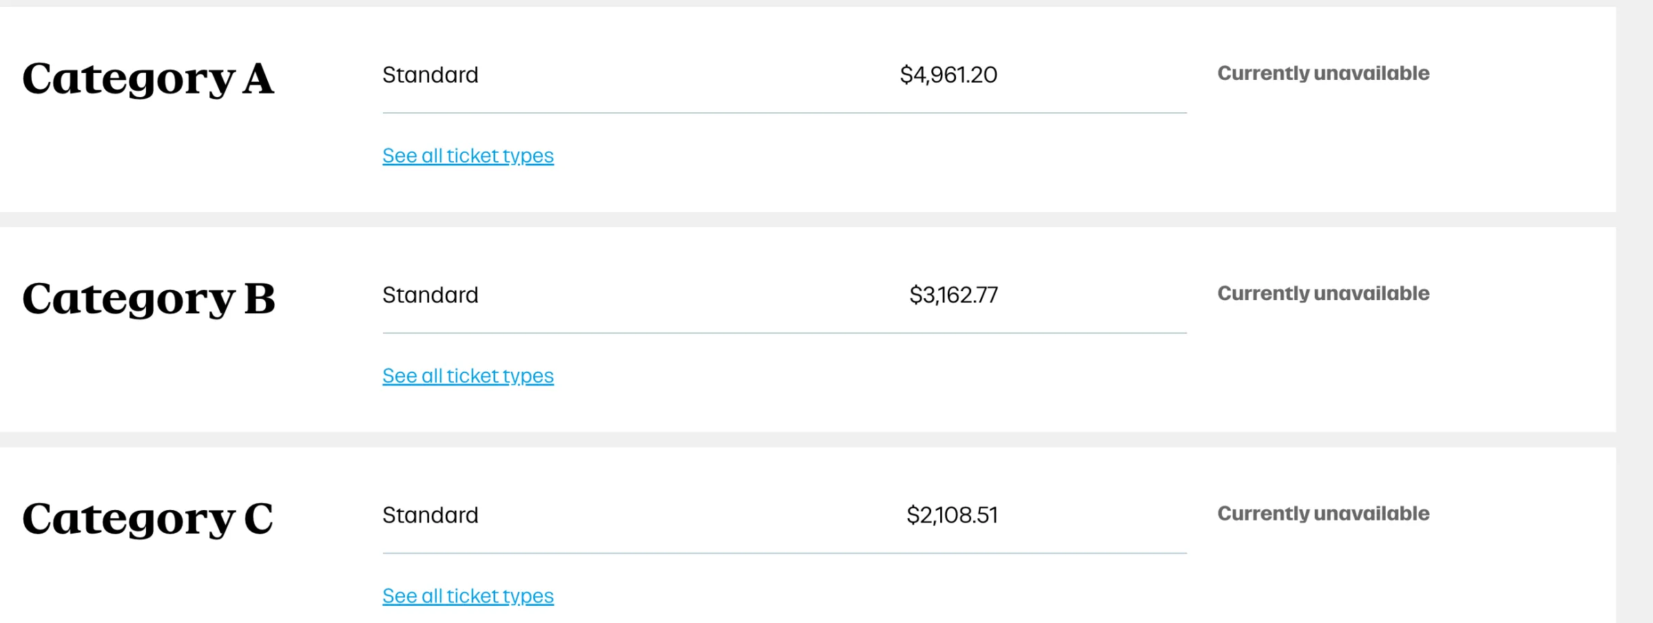Open Category A's See all ticket types link
1653x623 pixels.
tap(468, 156)
